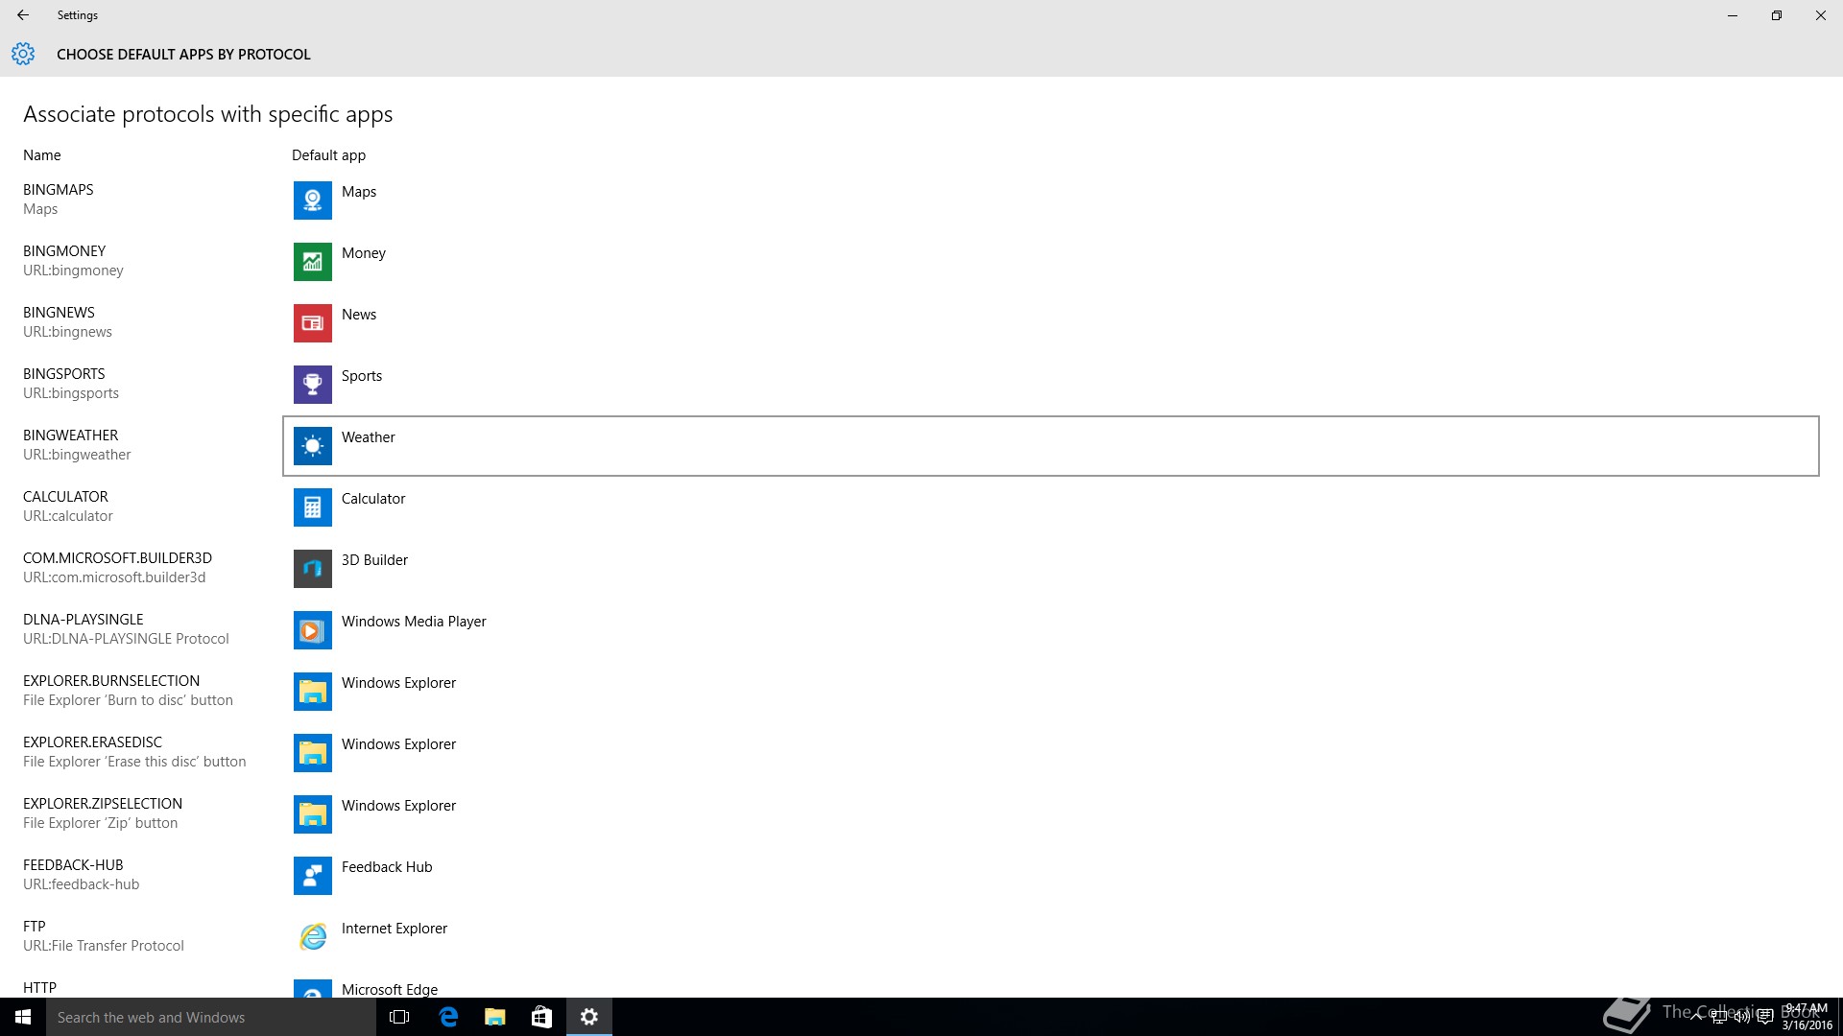Click the News app icon

313,323
